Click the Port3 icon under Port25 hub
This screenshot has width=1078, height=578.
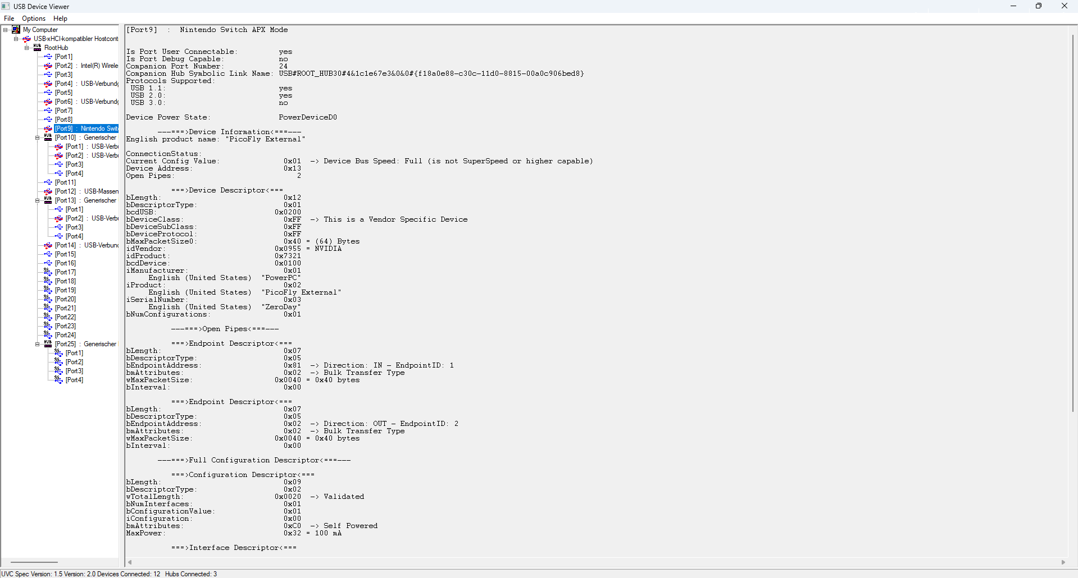(x=58, y=371)
